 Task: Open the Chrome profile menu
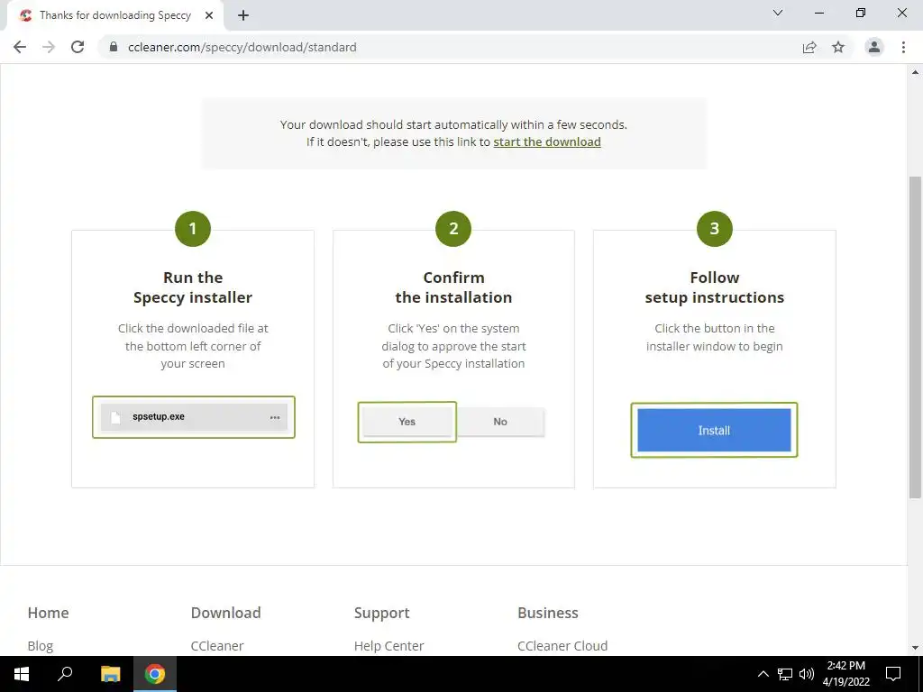874,47
